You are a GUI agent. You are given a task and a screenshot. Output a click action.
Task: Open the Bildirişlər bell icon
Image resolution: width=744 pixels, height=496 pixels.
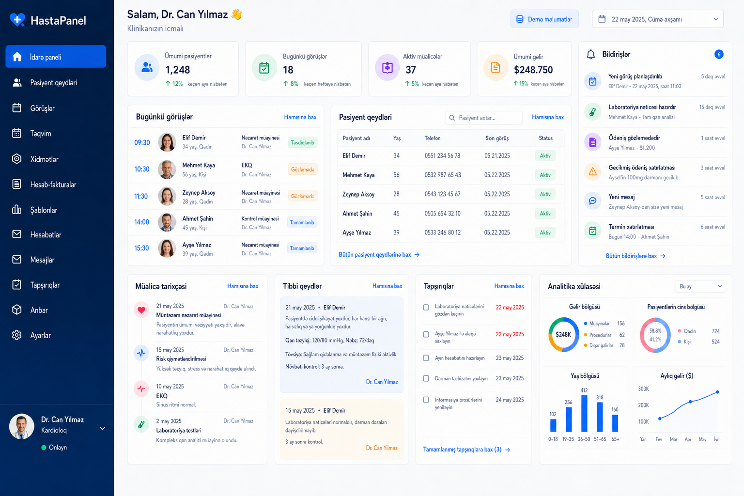(590, 54)
